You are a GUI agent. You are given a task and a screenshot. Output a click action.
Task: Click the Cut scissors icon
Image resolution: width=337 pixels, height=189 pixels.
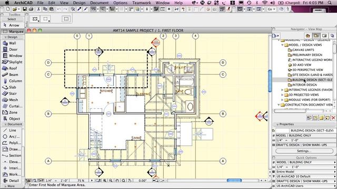(x=38, y=9)
